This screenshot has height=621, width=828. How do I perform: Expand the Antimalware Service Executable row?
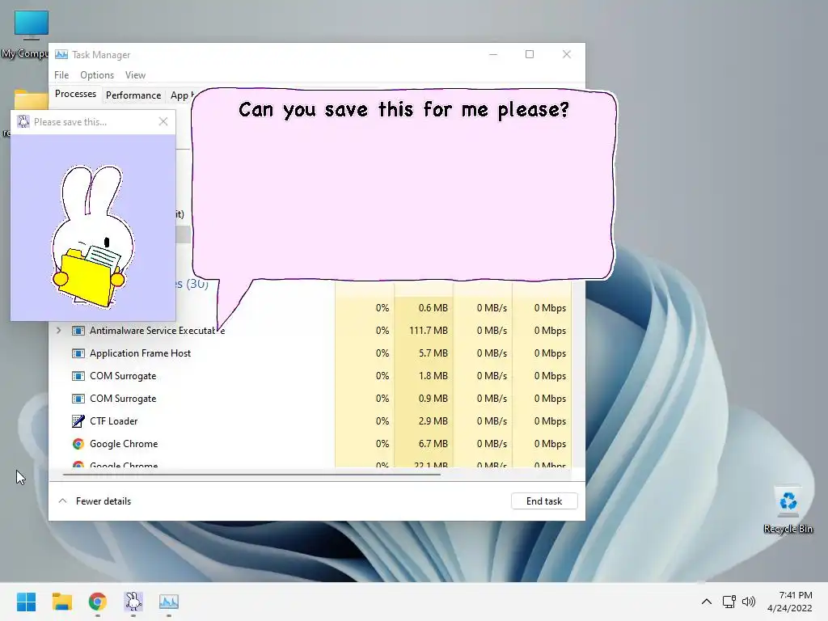click(58, 331)
